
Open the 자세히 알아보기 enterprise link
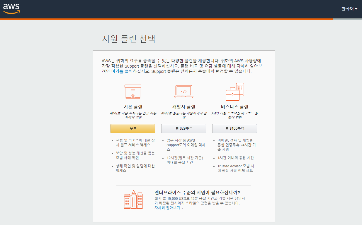point(169,208)
